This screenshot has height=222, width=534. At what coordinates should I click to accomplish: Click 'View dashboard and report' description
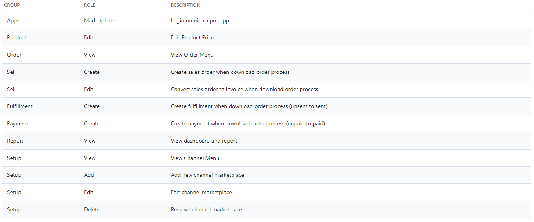204,141
